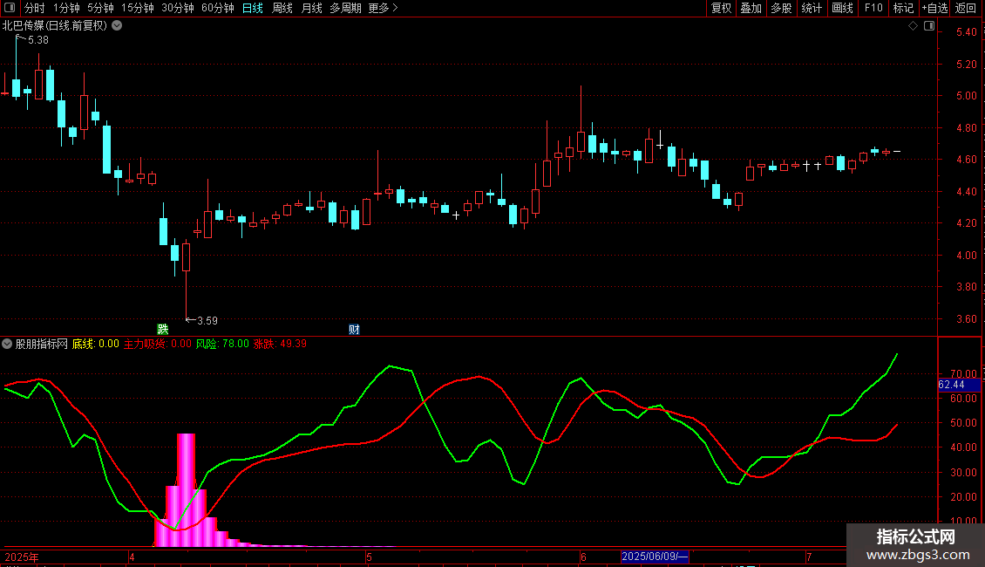985x567 pixels.
Task: Click the 3.59 low price label
Action: (207, 321)
